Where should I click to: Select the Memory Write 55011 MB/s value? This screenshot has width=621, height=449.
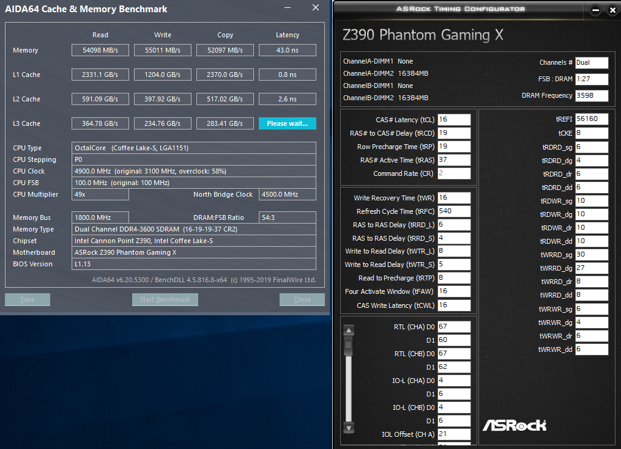(163, 50)
